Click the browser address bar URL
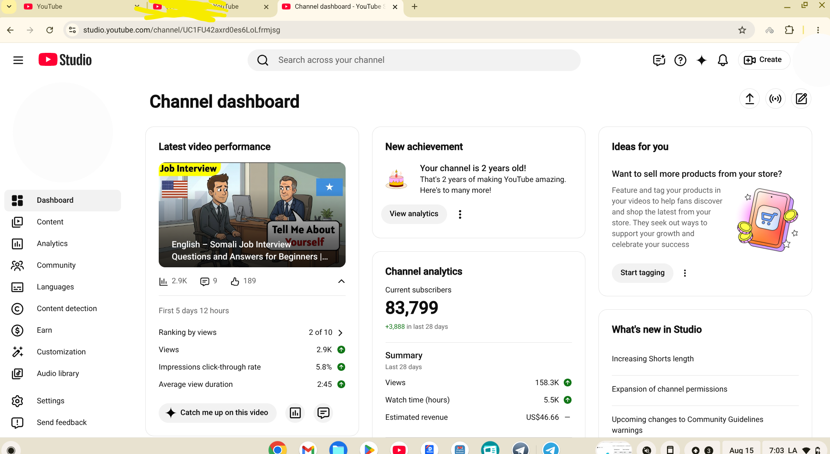This screenshot has width=830, height=454. (x=182, y=30)
